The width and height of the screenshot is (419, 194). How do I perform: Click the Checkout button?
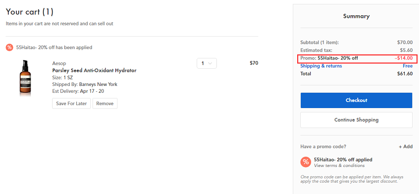pyautogui.click(x=356, y=100)
